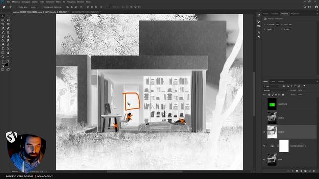Select the Magic Wand selection tool
The width and height of the screenshot is (319, 179).
click(x=8, y=20)
